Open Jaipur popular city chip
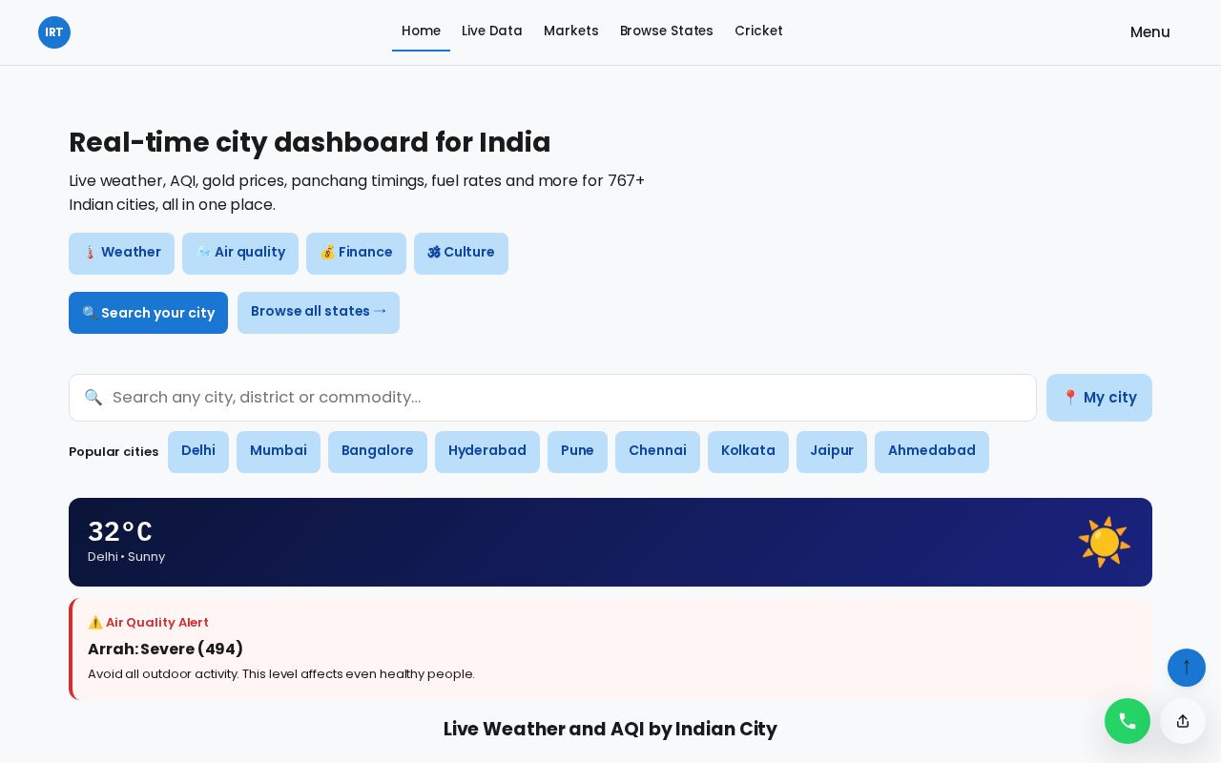 click(x=832, y=452)
